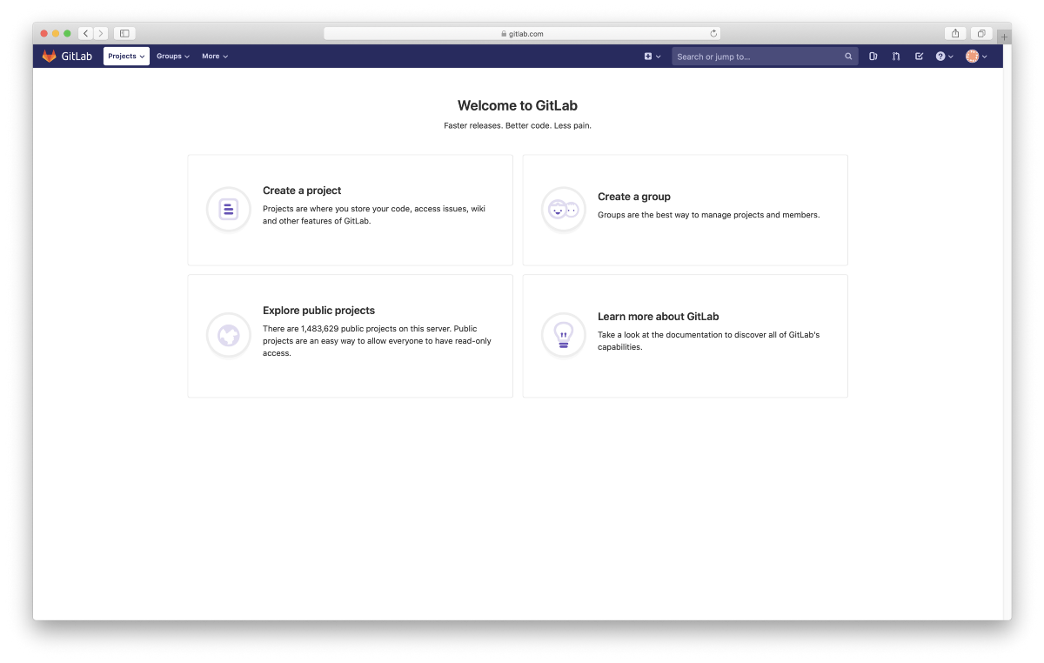Open the To-Do list checkmark icon
This screenshot has height=663, width=1044.
919,56
